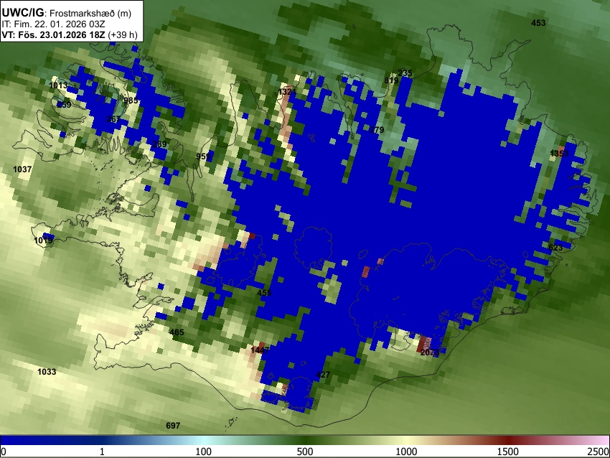Click the colorbar tick label 0
Viewport: 610px width, 458px height.
pos(4,452)
